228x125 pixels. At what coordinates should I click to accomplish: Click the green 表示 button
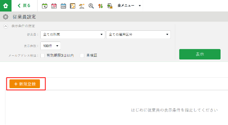click(200, 54)
